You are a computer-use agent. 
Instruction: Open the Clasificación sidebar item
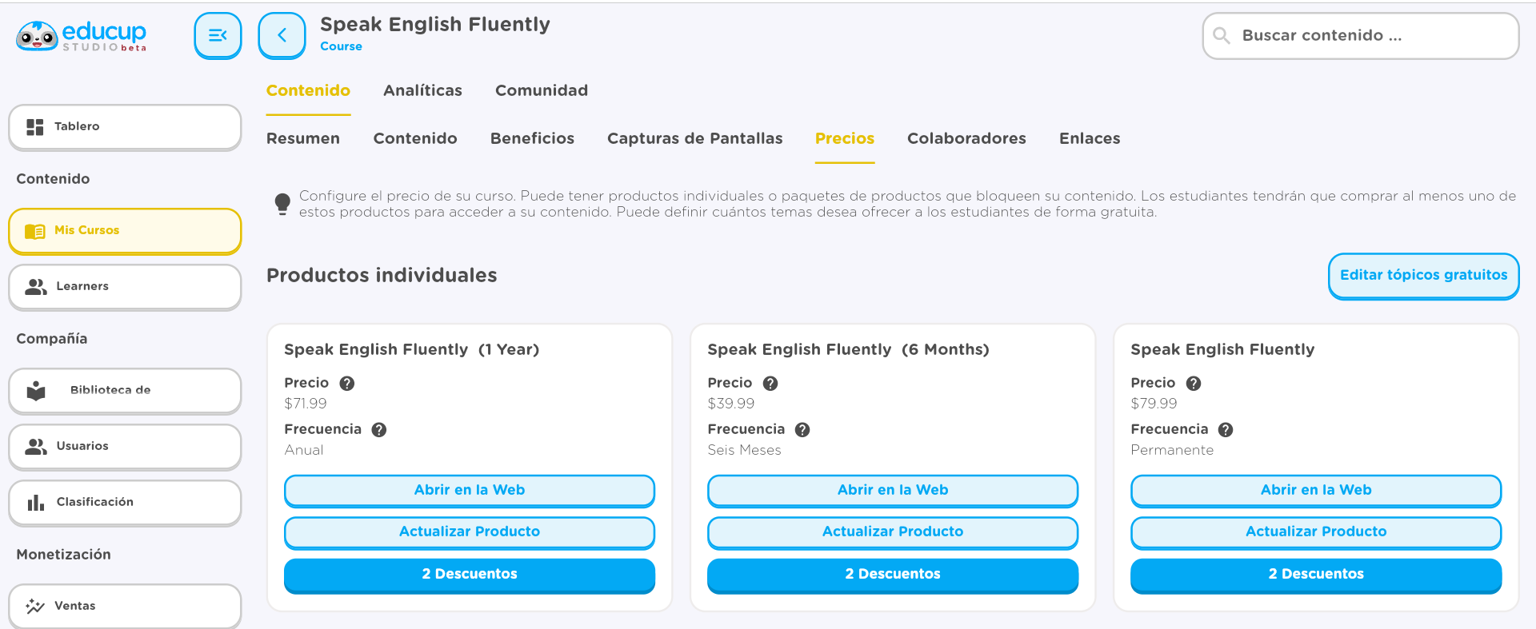point(125,502)
